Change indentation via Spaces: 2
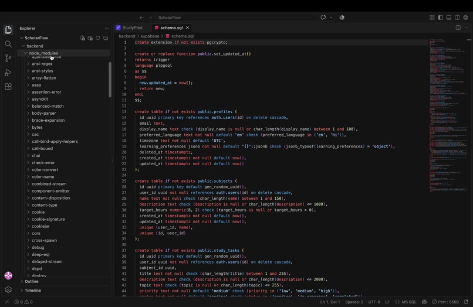This screenshot has width=473, height=307. pyautogui.click(x=354, y=302)
